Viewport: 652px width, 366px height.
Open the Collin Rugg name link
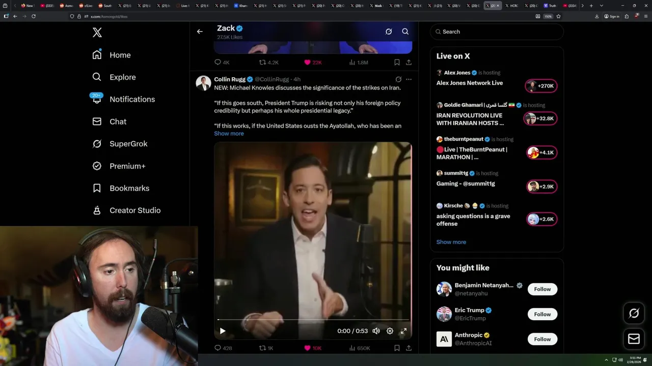230,79
